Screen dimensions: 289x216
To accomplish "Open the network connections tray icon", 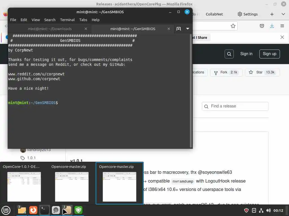I will pos(261,210).
